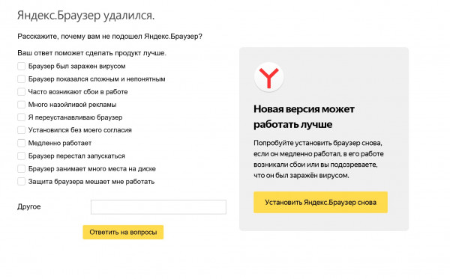450x279 pixels.
Task: Tick 'Установился без моего согласия' checkbox
Action: (x=21, y=130)
